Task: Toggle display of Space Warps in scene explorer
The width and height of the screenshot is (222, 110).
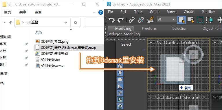Action: (x=120, y=93)
